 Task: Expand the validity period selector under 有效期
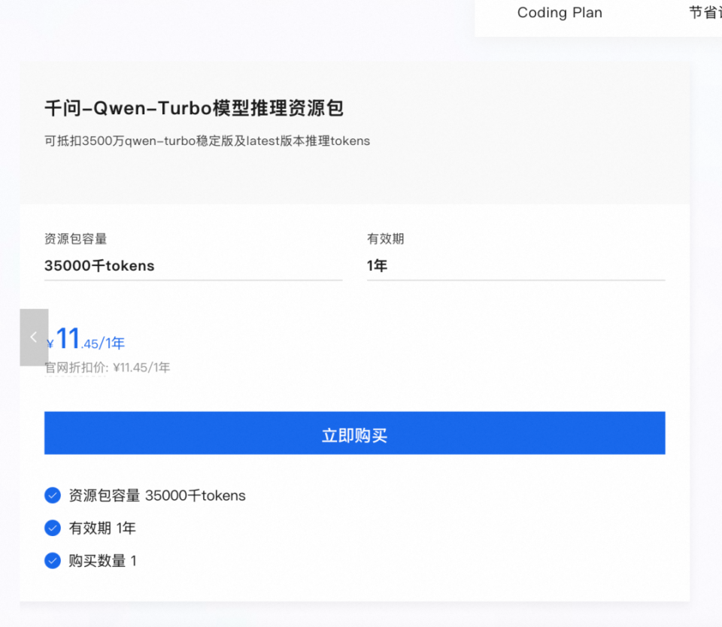[515, 265]
